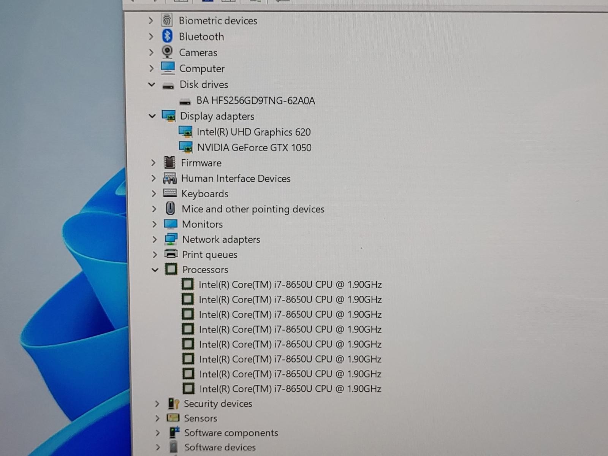
Task: Click the BA HFS256GD9TNG-62A0A drive icon
Action: [185, 101]
